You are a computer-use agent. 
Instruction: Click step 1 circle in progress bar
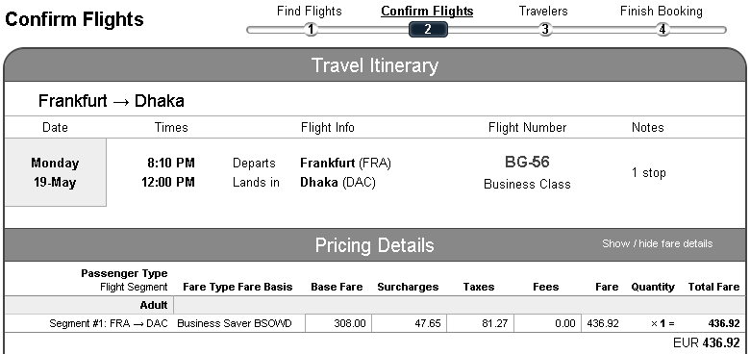tap(311, 30)
